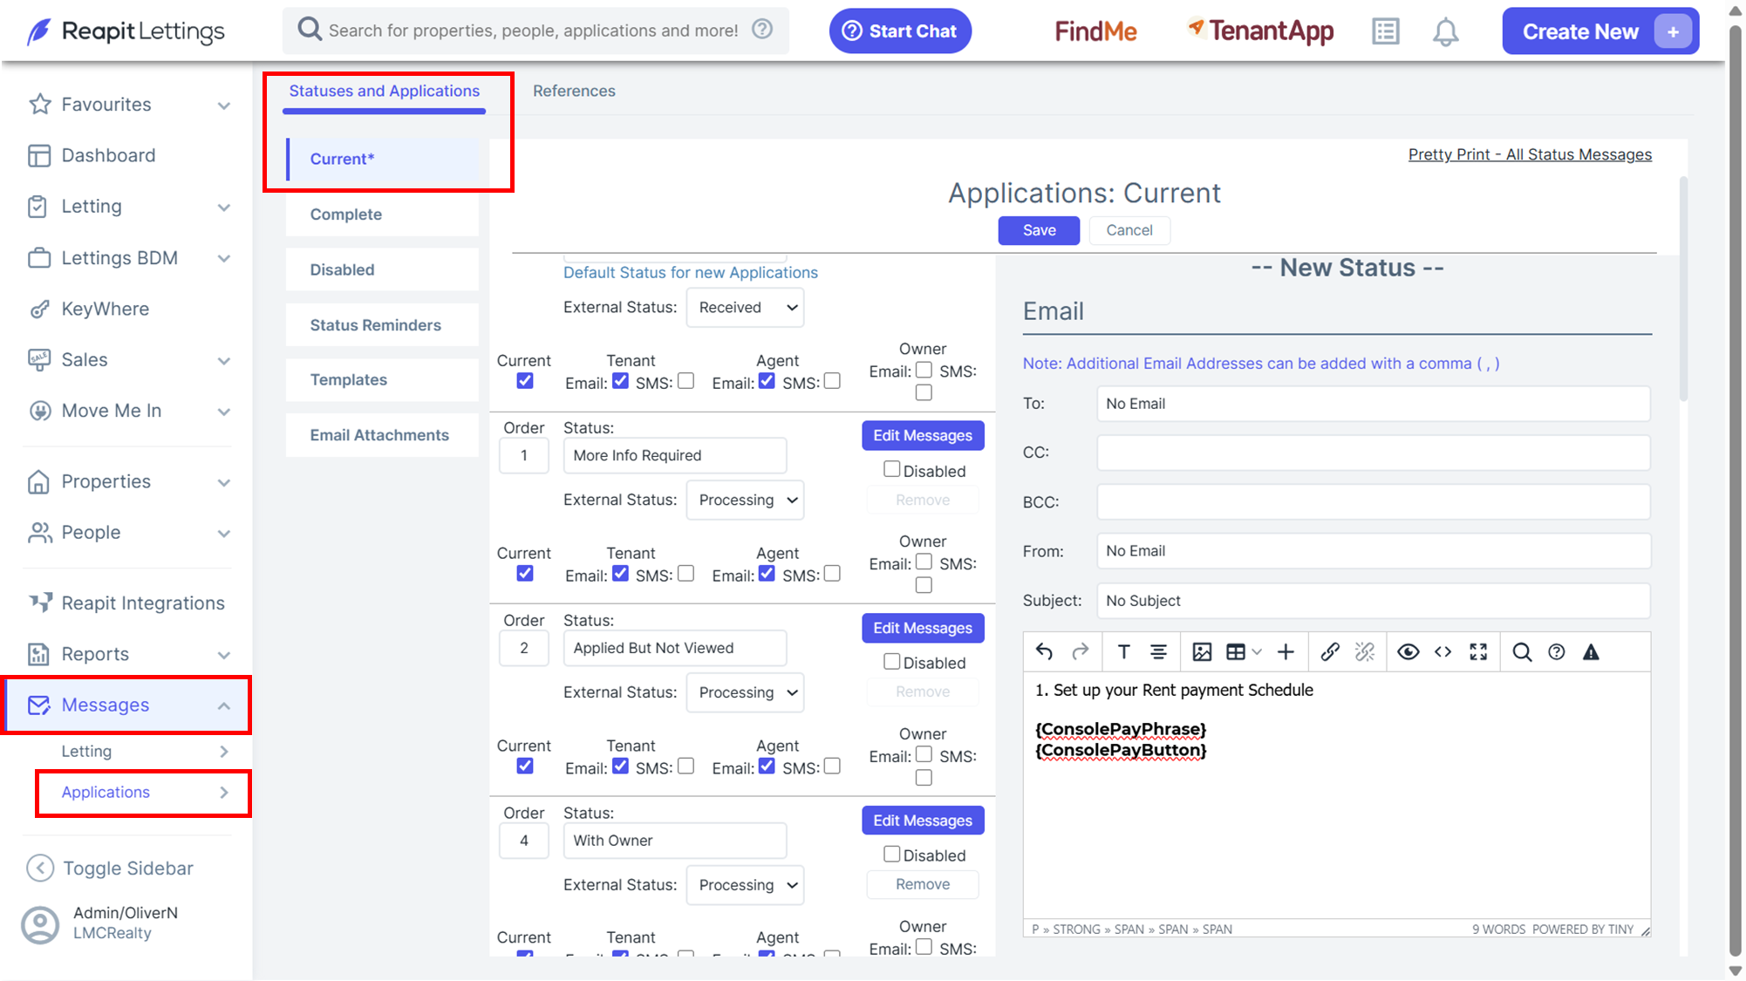The width and height of the screenshot is (1746, 981).
Task: Select the Complete status category
Action: coord(382,215)
